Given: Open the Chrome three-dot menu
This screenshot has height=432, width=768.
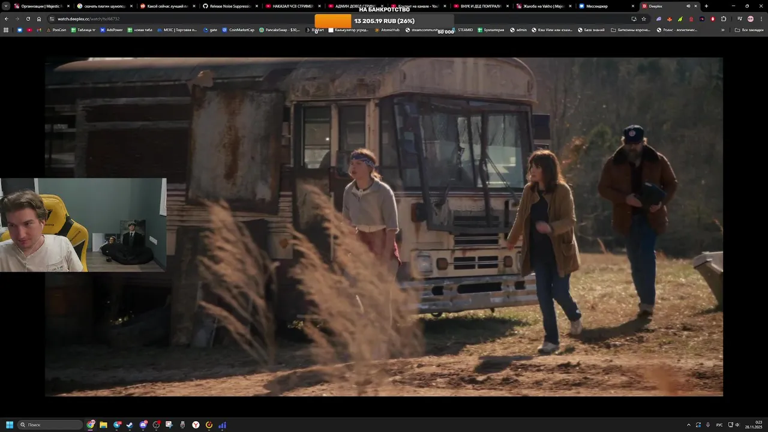Looking at the screenshot, I should (761, 19).
